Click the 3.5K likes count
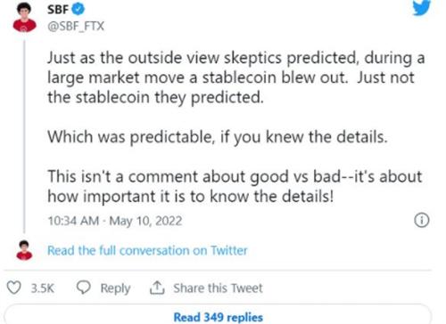 click(43, 288)
